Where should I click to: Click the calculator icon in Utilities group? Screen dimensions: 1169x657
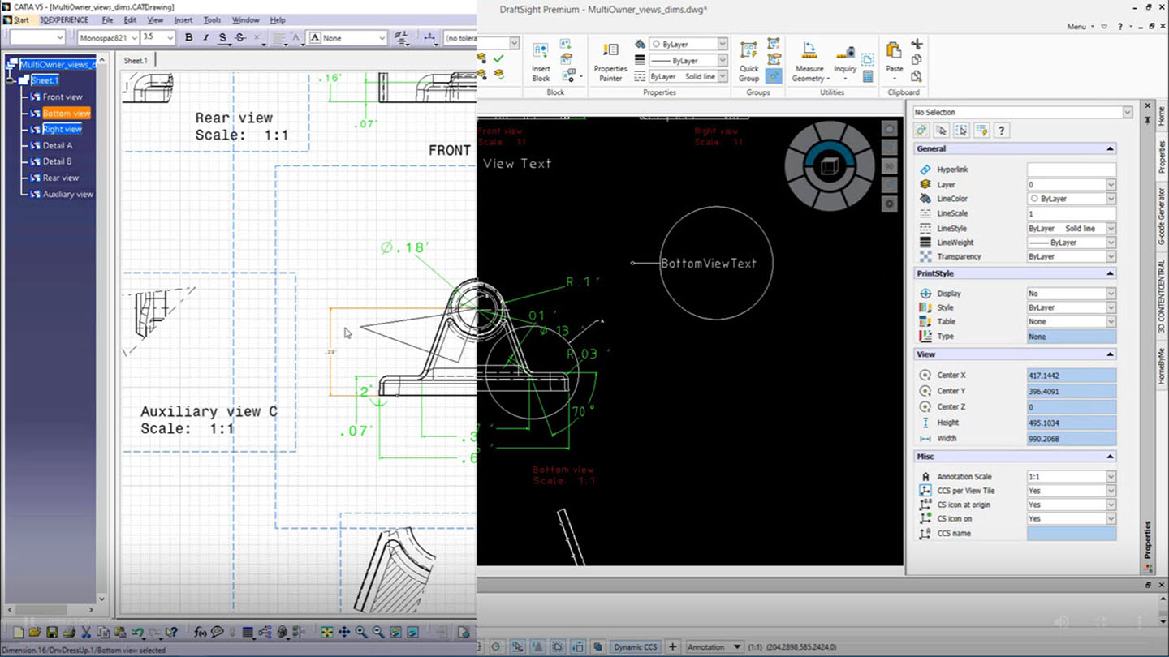coord(868,77)
